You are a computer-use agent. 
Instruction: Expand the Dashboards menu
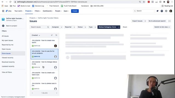[48, 11]
